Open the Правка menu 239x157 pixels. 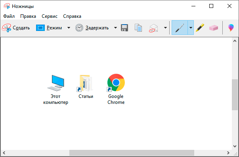click(28, 16)
